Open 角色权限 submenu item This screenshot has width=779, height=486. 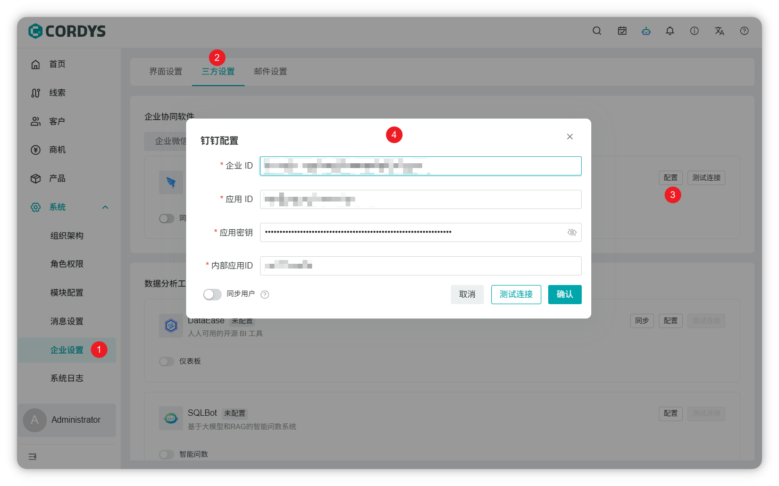point(66,264)
